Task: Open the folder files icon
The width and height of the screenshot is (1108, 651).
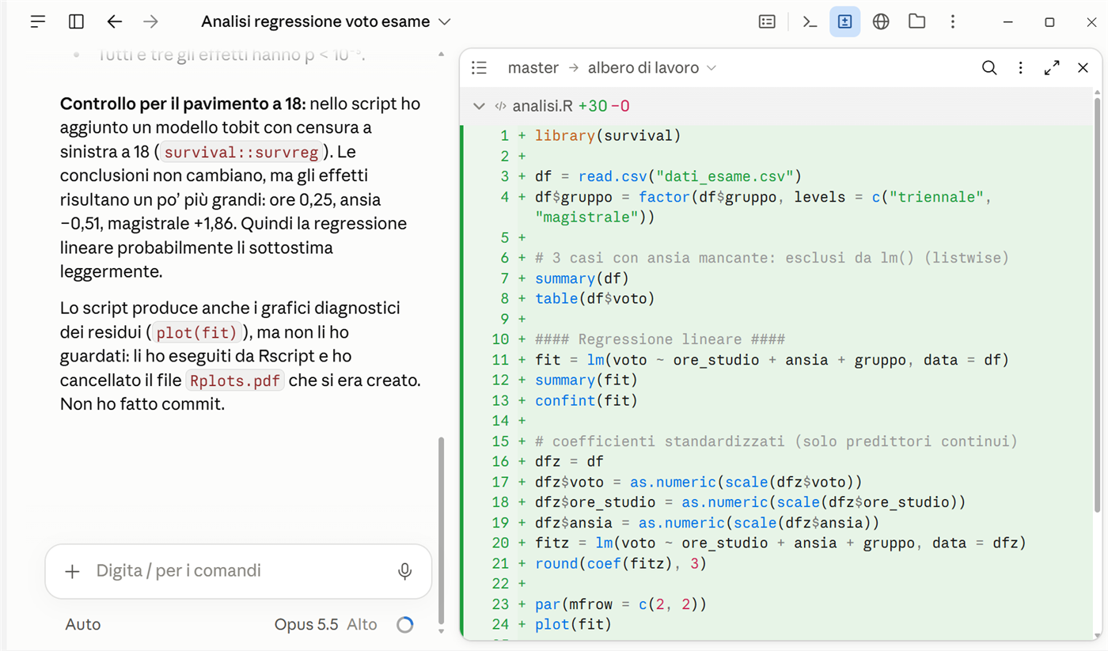Action: click(917, 22)
